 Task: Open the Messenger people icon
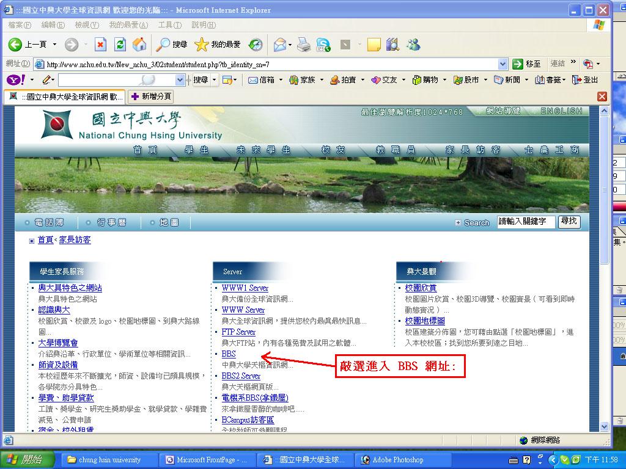click(x=413, y=44)
